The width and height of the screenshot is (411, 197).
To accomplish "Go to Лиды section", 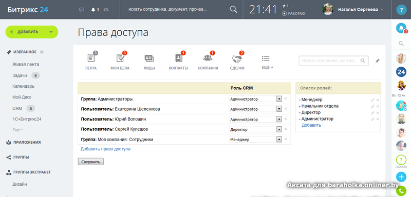I will click(x=149, y=62).
